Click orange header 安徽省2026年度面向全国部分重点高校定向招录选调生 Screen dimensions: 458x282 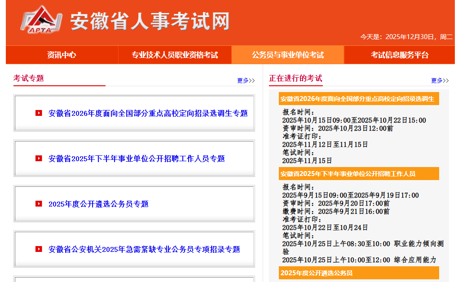tap(357, 99)
